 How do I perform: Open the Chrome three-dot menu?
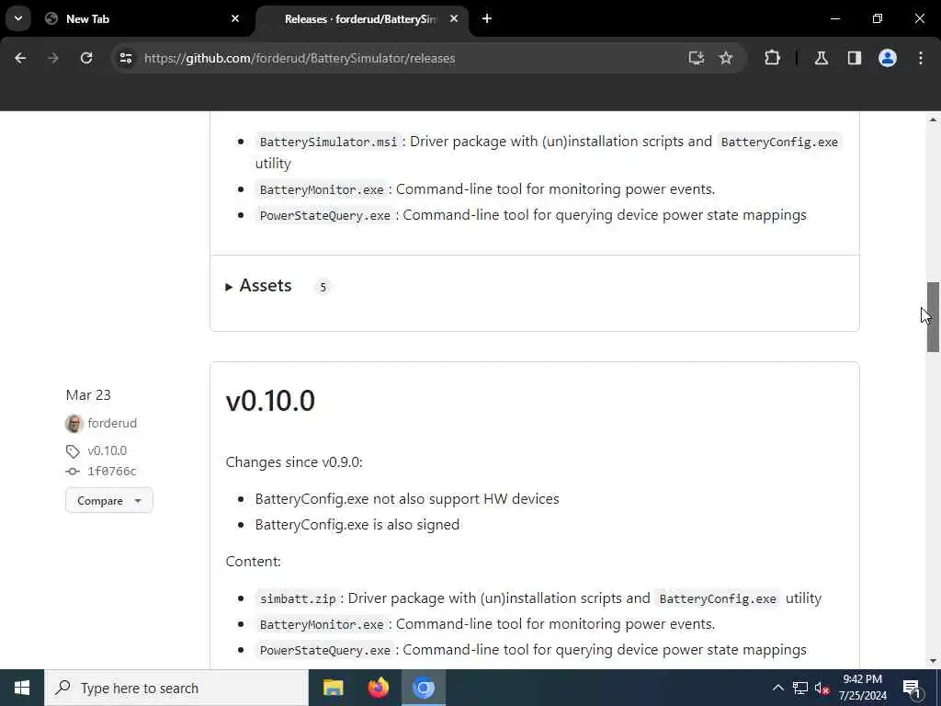point(921,58)
